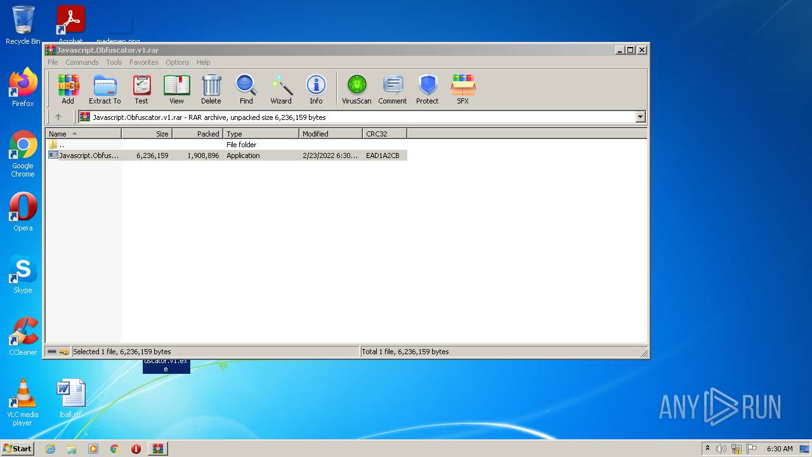Open the archive Comment tool
The width and height of the screenshot is (812, 457).
coord(393,89)
